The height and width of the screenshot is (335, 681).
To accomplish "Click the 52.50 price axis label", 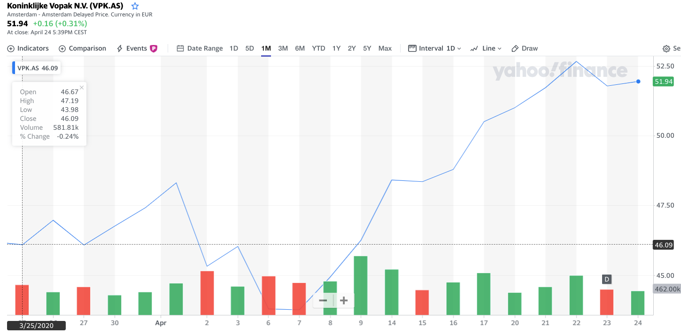I will click(665, 66).
